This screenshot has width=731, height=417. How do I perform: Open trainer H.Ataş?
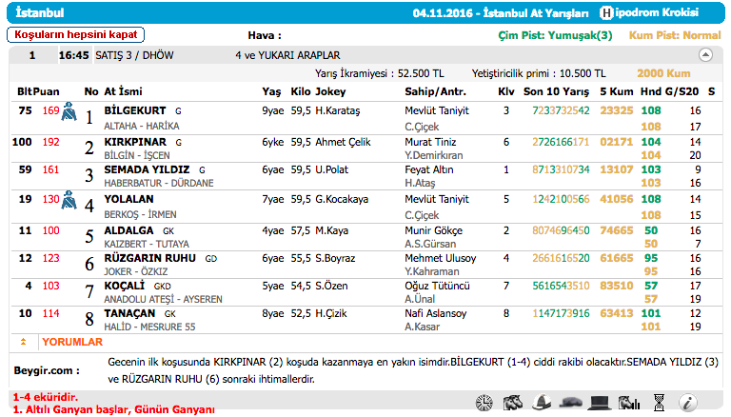click(420, 183)
